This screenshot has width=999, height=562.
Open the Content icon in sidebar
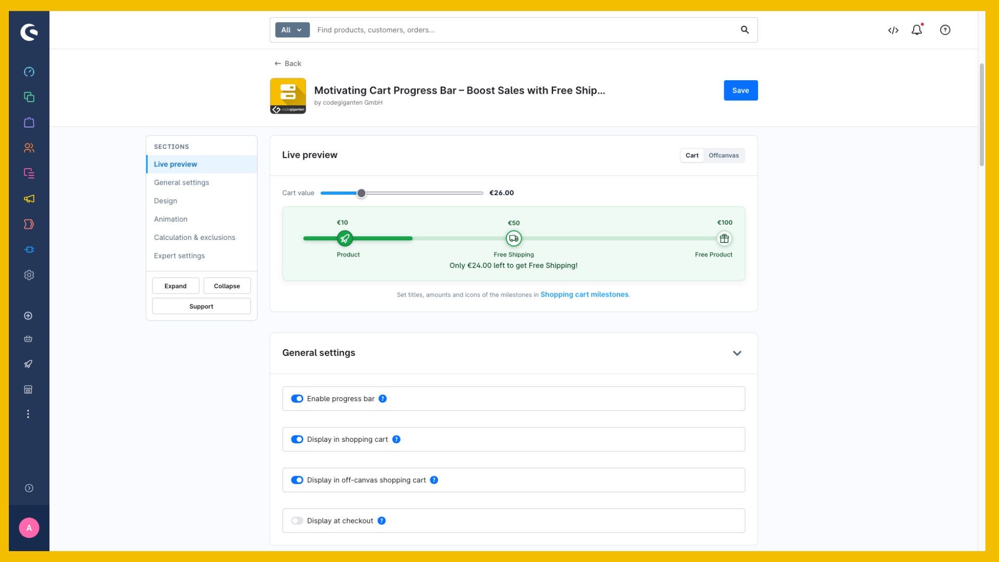(x=29, y=173)
